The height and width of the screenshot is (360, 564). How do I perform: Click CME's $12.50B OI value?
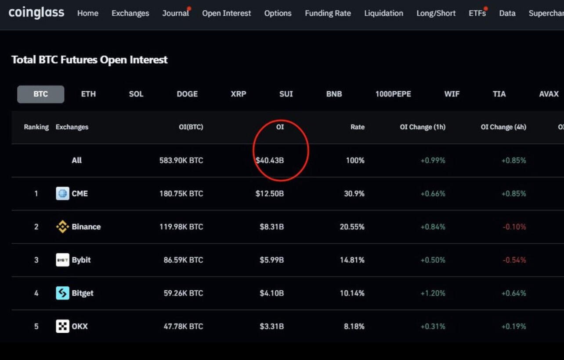[x=270, y=193]
